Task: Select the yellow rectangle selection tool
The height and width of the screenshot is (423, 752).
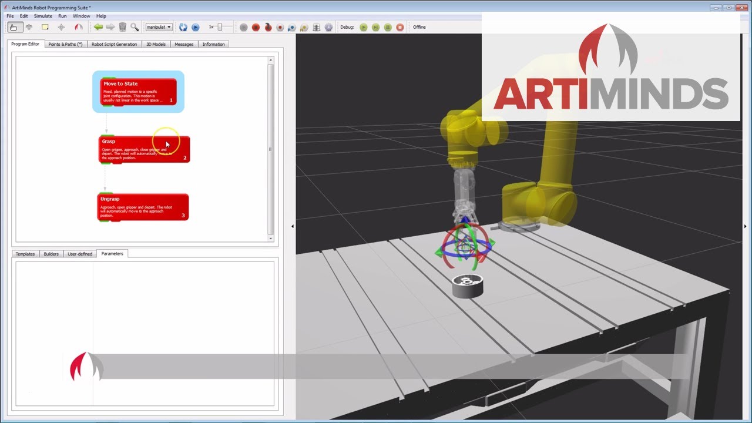Action: point(45,27)
